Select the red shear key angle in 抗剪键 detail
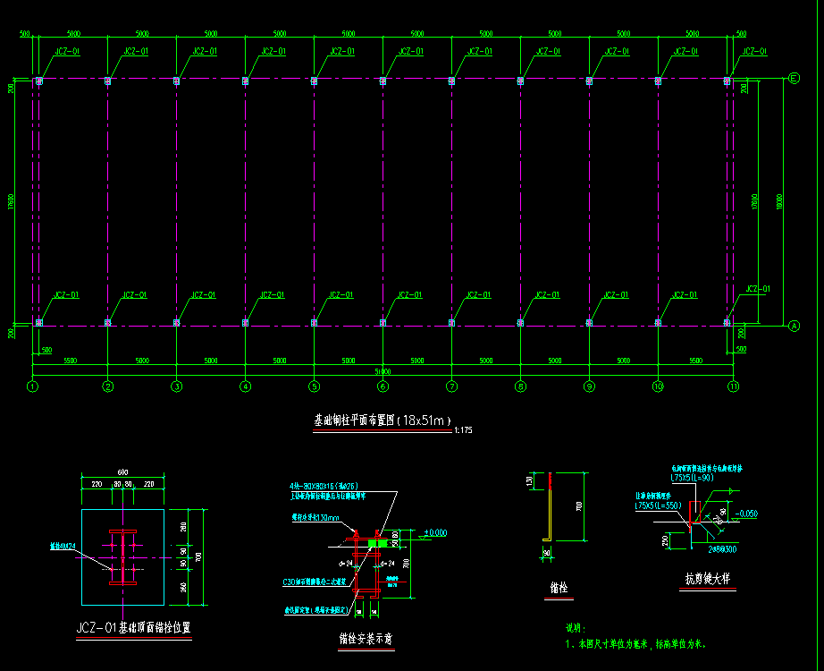Screen dimensions: 824x671 694,512
